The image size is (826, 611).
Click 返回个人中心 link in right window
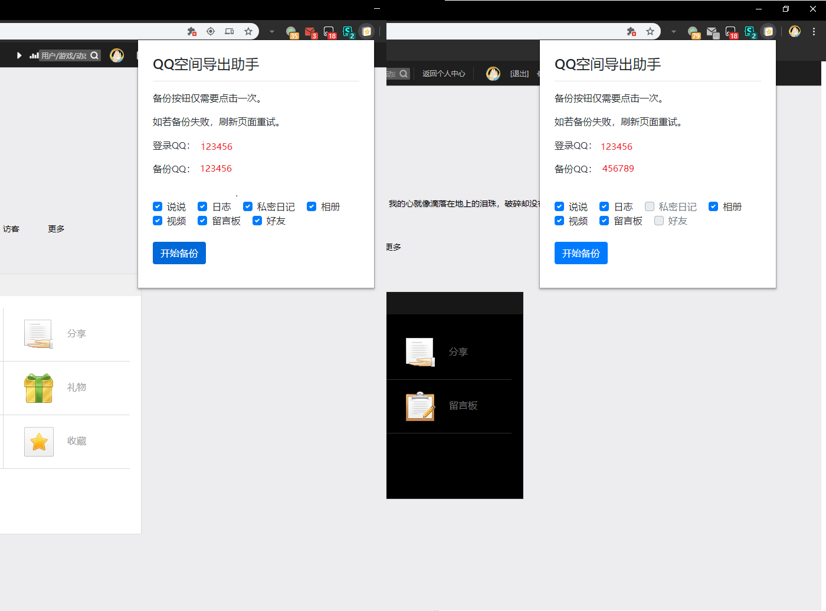point(444,74)
